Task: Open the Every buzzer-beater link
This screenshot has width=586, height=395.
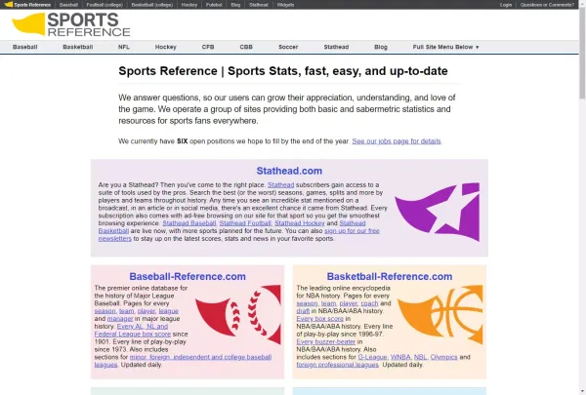Action: click(x=326, y=342)
